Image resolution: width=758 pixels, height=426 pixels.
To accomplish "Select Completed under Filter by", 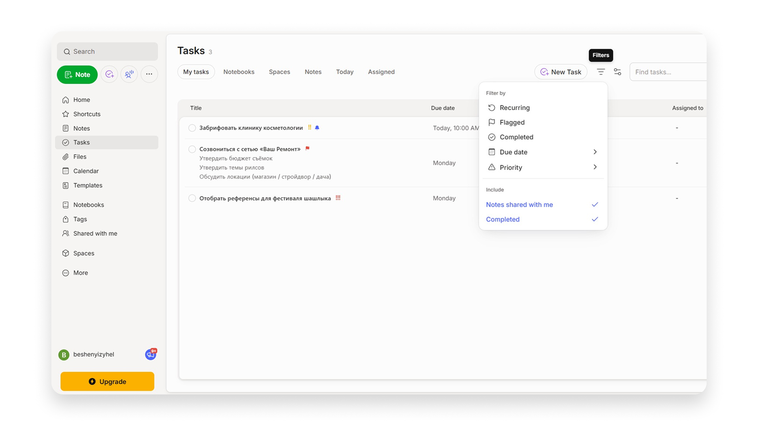I will [x=543, y=137].
